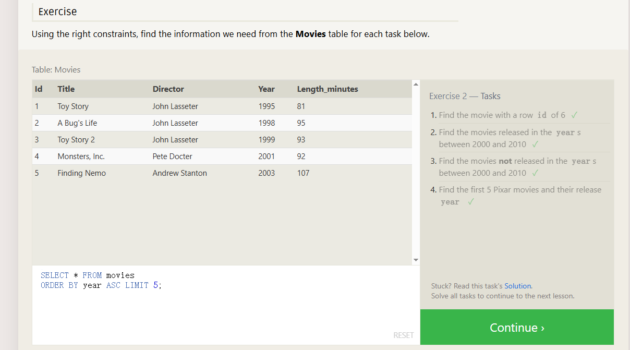Select the Toy Story 2 row
The image size is (630, 350).
pos(76,140)
